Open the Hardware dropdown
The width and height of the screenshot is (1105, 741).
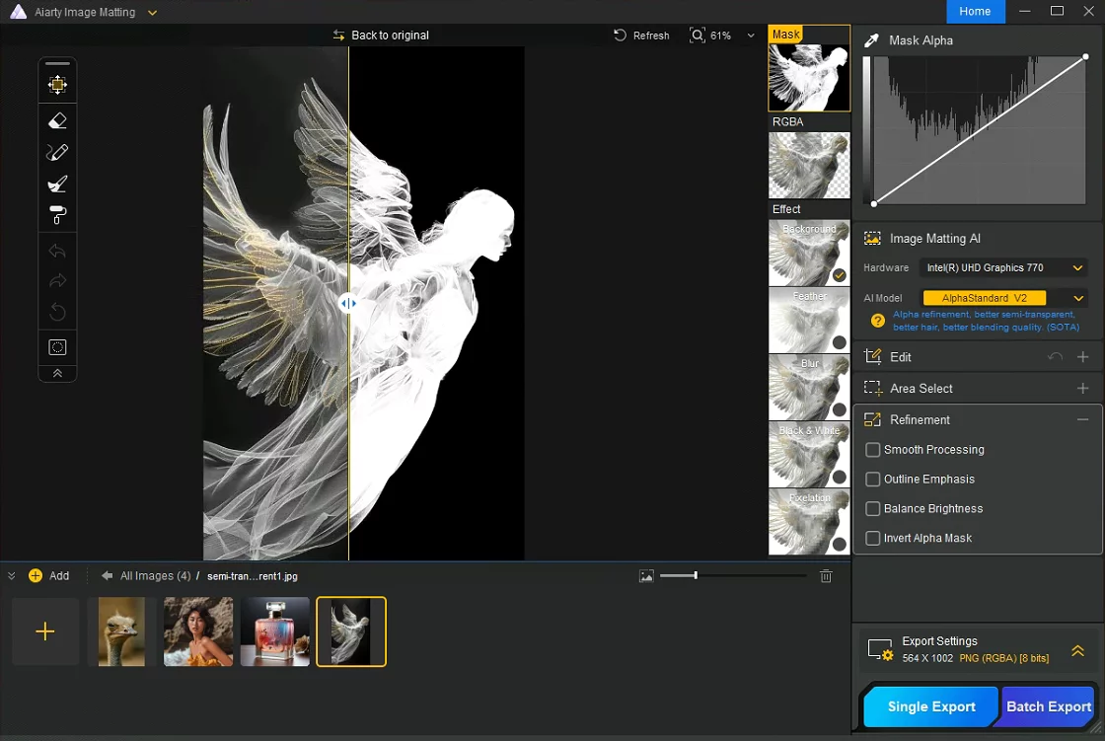(1003, 267)
